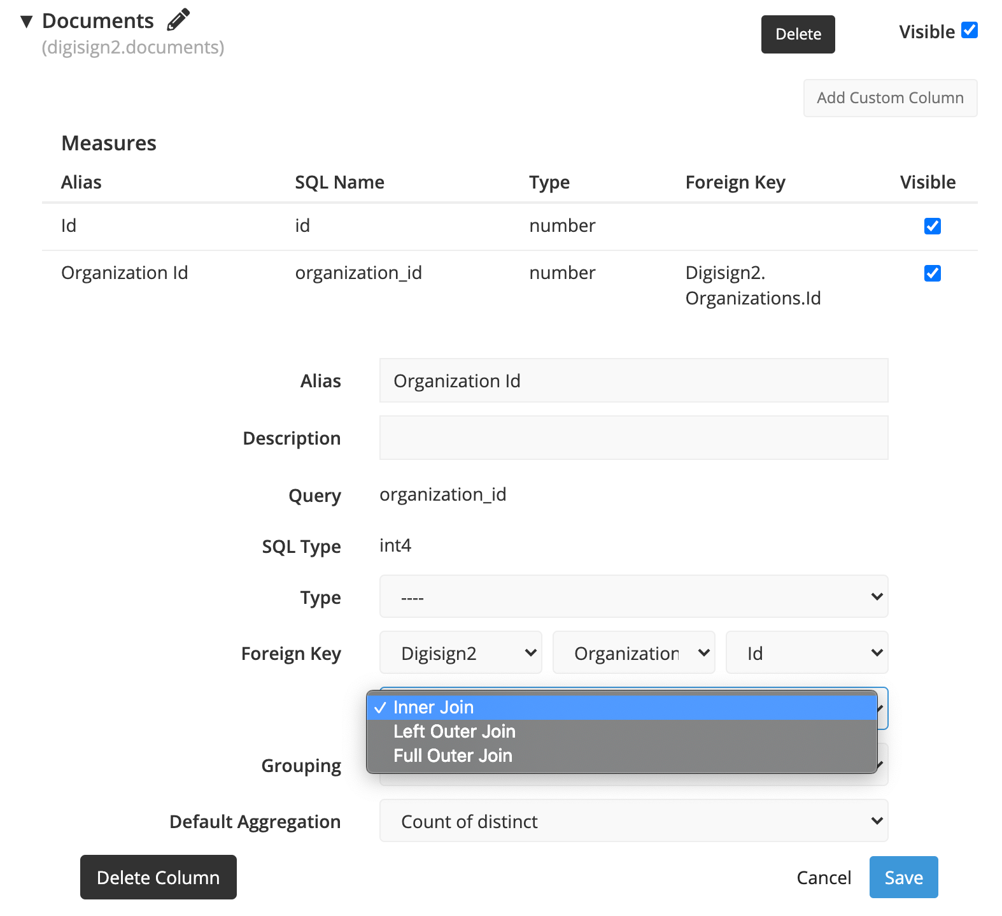Screen dimensions: 1002x916
Task: Click the SQL Name column header
Action: (339, 183)
